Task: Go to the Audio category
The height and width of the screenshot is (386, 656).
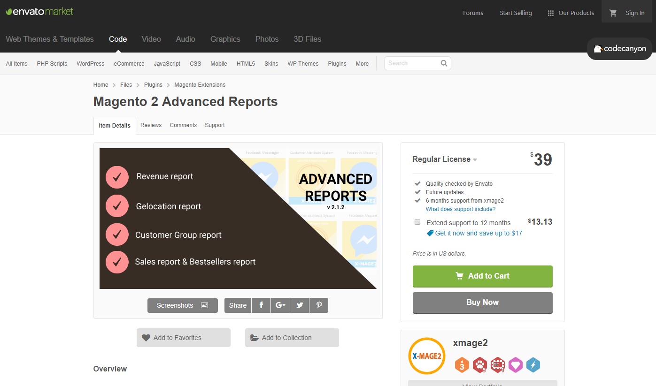Action: click(x=185, y=39)
